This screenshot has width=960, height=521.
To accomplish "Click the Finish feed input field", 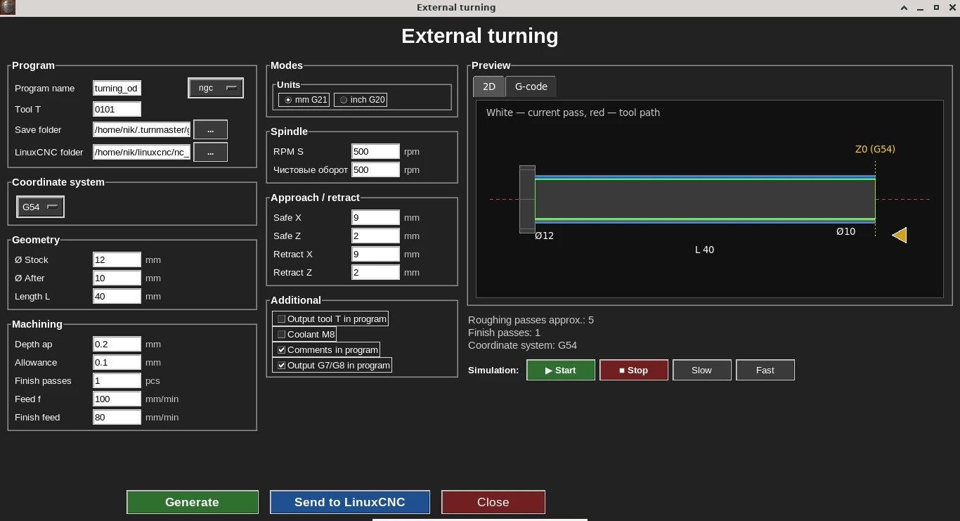I will 117,417.
